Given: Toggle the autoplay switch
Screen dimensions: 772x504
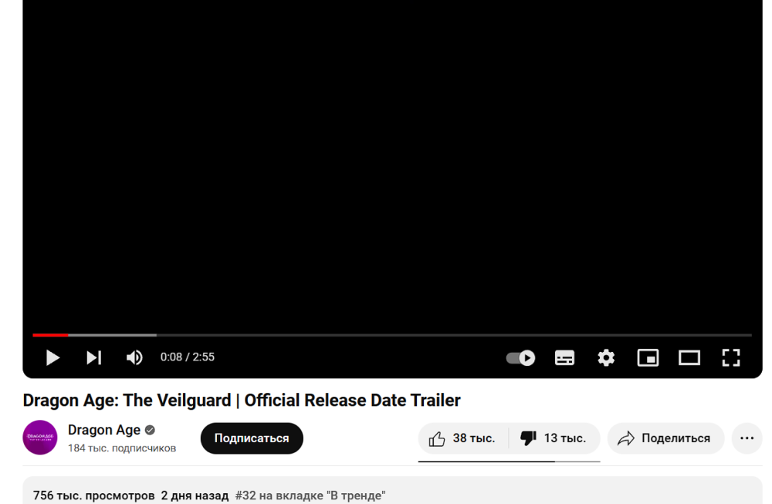Looking at the screenshot, I should [520, 358].
